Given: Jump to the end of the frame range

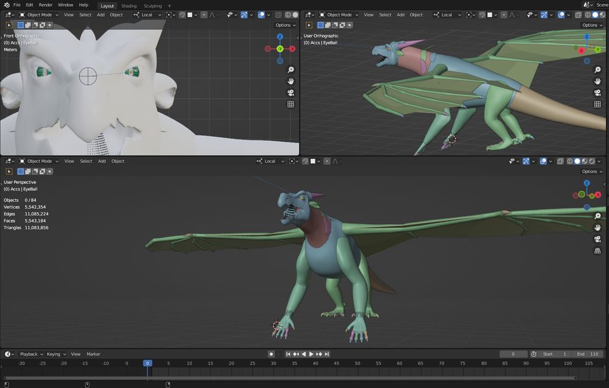Looking at the screenshot, I should coord(326,354).
